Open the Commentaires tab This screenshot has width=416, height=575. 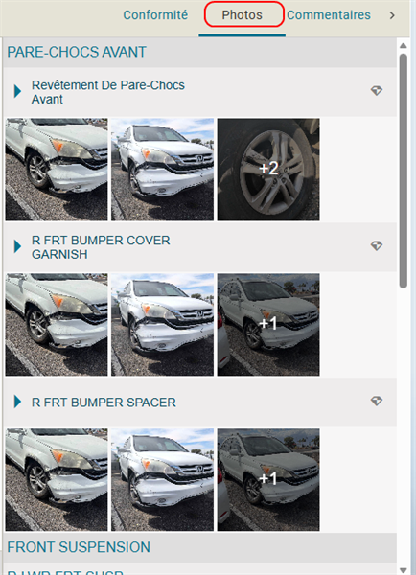click(329, 15)
